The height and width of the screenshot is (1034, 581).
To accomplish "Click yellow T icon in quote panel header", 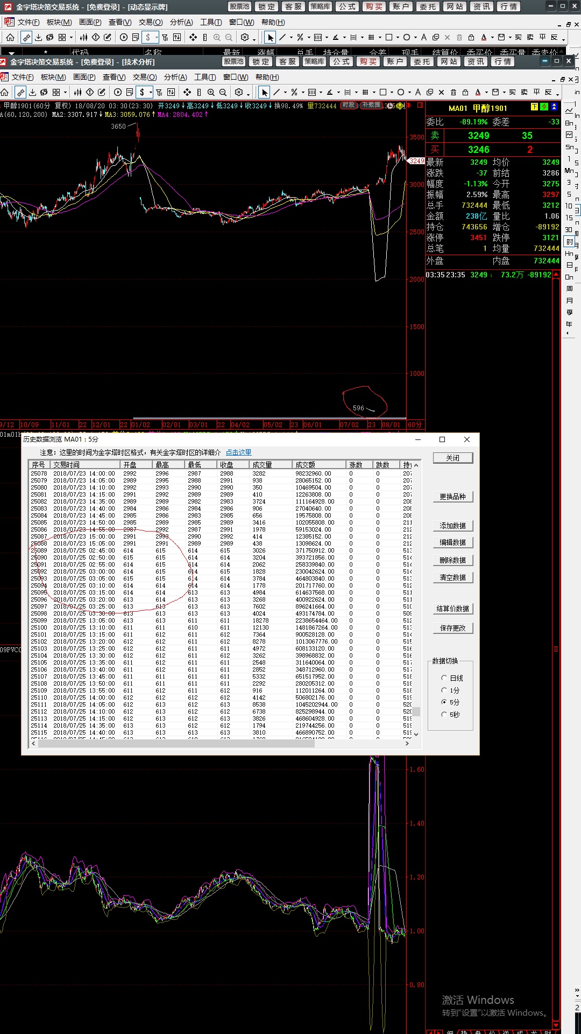I will click(x=535, y=107).
